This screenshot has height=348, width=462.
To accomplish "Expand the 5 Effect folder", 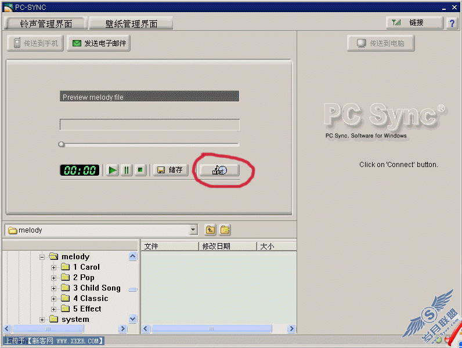I will [53, 309].
